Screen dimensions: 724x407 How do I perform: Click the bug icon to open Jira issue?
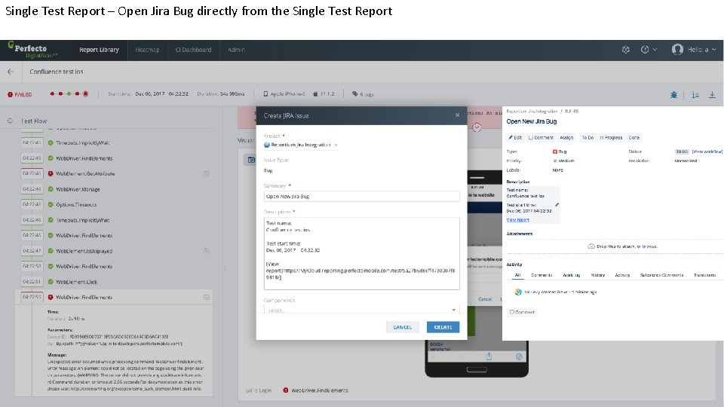(673, 95)
